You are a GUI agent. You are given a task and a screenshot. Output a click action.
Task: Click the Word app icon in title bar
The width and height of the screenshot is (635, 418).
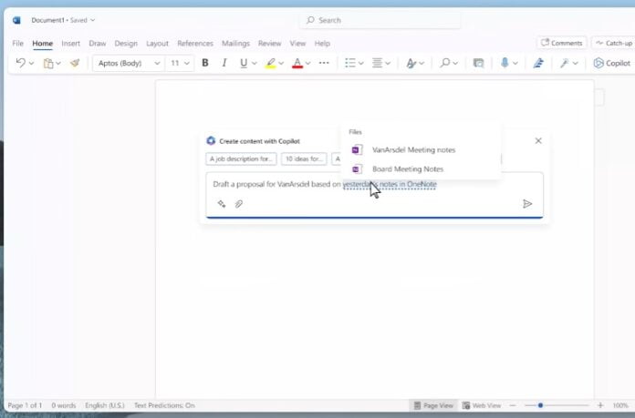(x=16, y=20)
